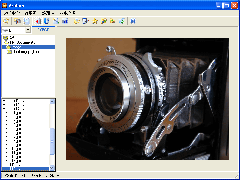
Task: Maximize the Archon window
Action: tap(227, 6)
